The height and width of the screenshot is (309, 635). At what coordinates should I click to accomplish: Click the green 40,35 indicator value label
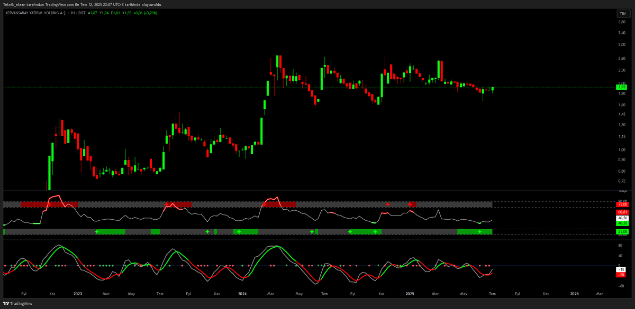coord(622,223)
